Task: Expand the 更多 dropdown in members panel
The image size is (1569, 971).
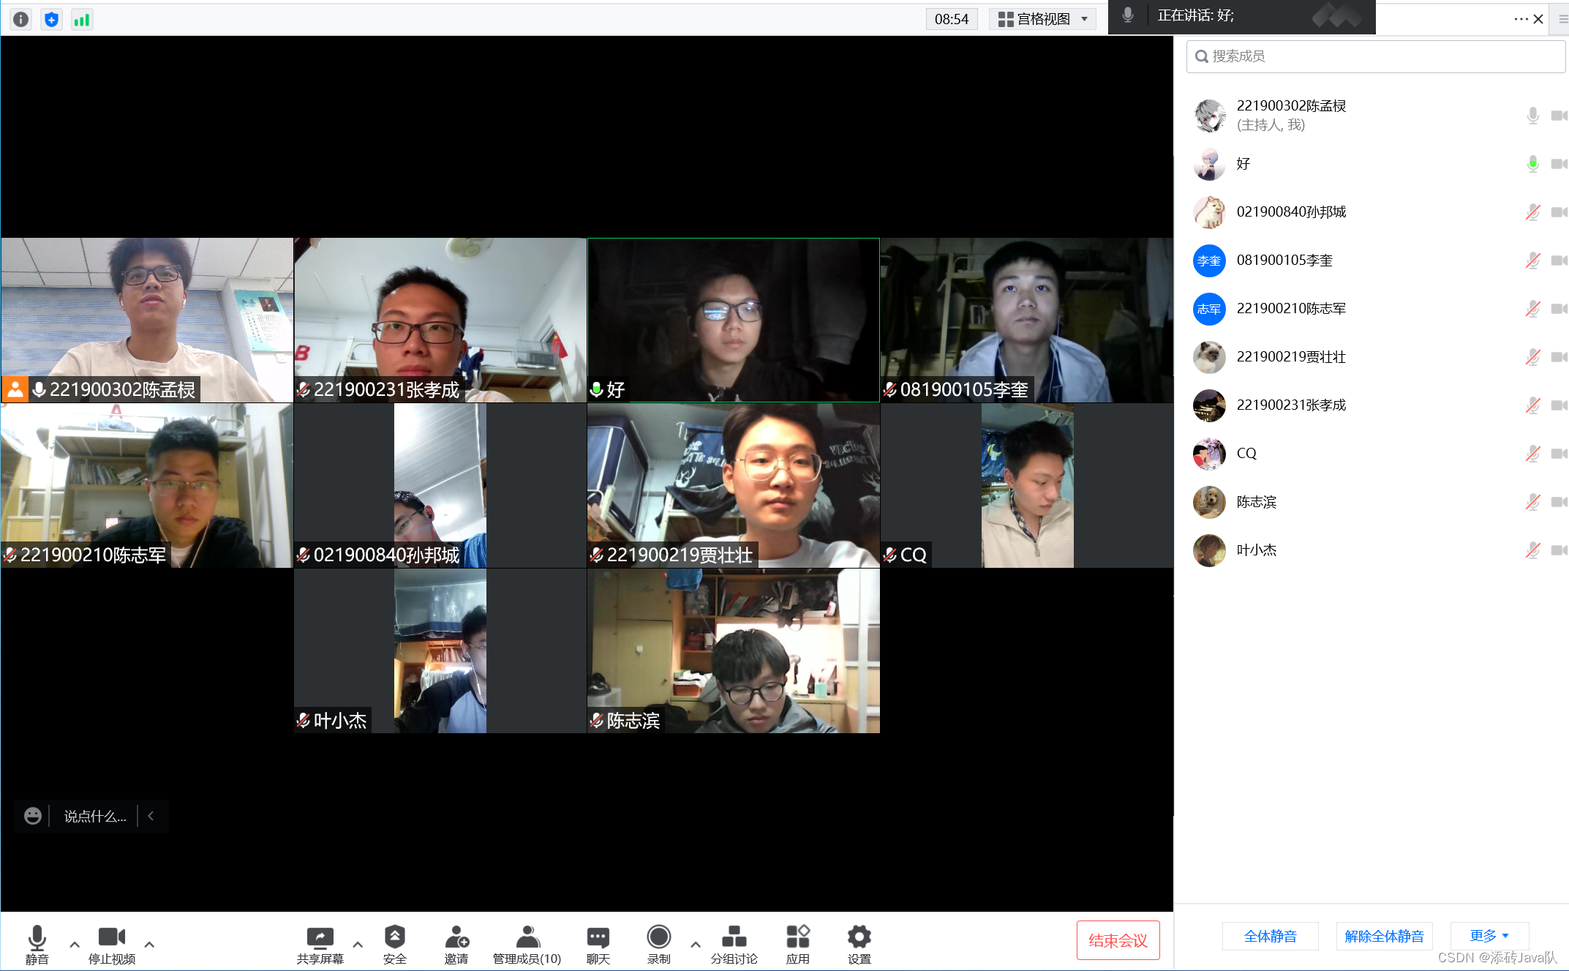Action: pyautogui.click(x=1489, y=936)
